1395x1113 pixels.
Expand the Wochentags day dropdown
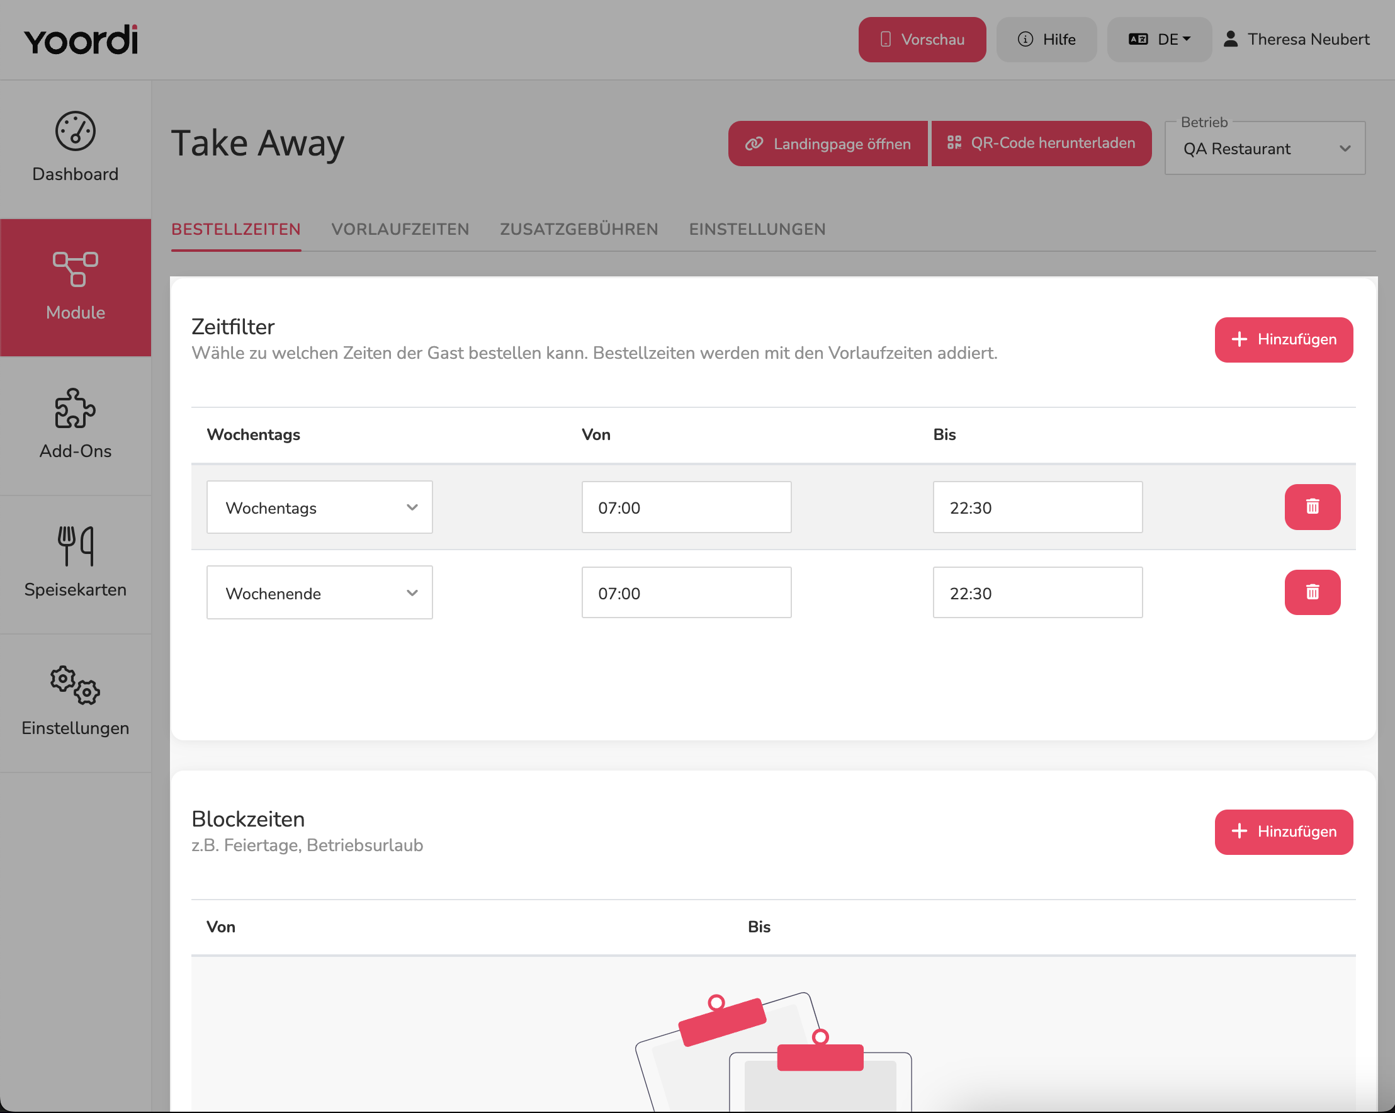320,507
